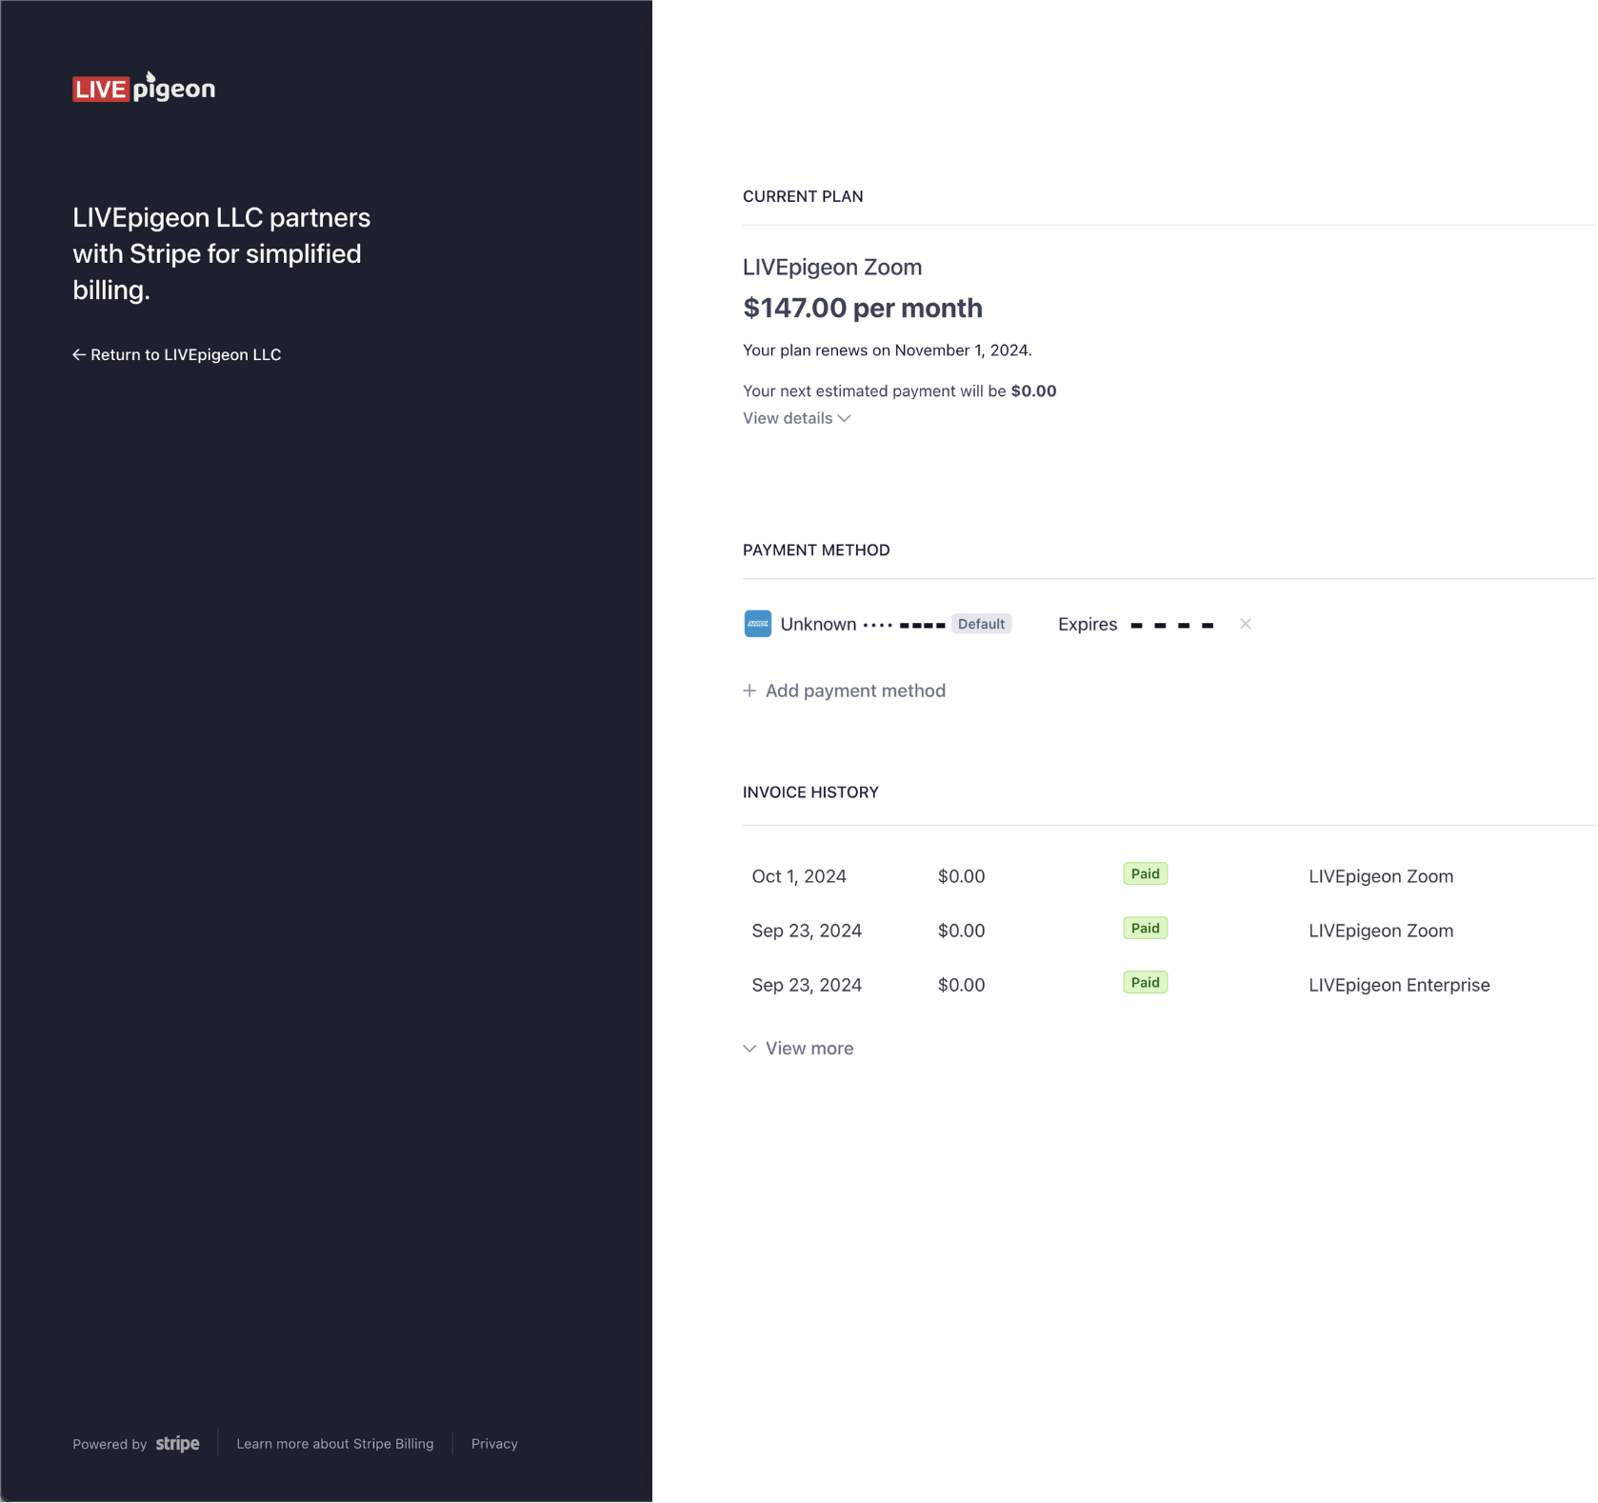Expand View details under the current plan
The height and width of the screenshot is (1503, 1598).
796,418
